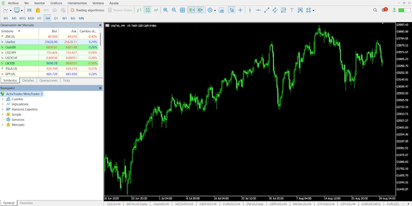Image resolution: width=412 pixels, height=206 pixels.
Task: Switch chart to bar chart mode
Action: pos(139,10)
